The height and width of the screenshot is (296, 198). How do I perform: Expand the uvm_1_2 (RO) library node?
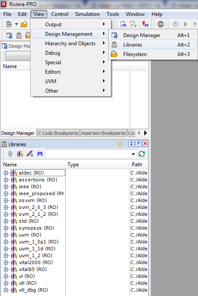point(6,255)
